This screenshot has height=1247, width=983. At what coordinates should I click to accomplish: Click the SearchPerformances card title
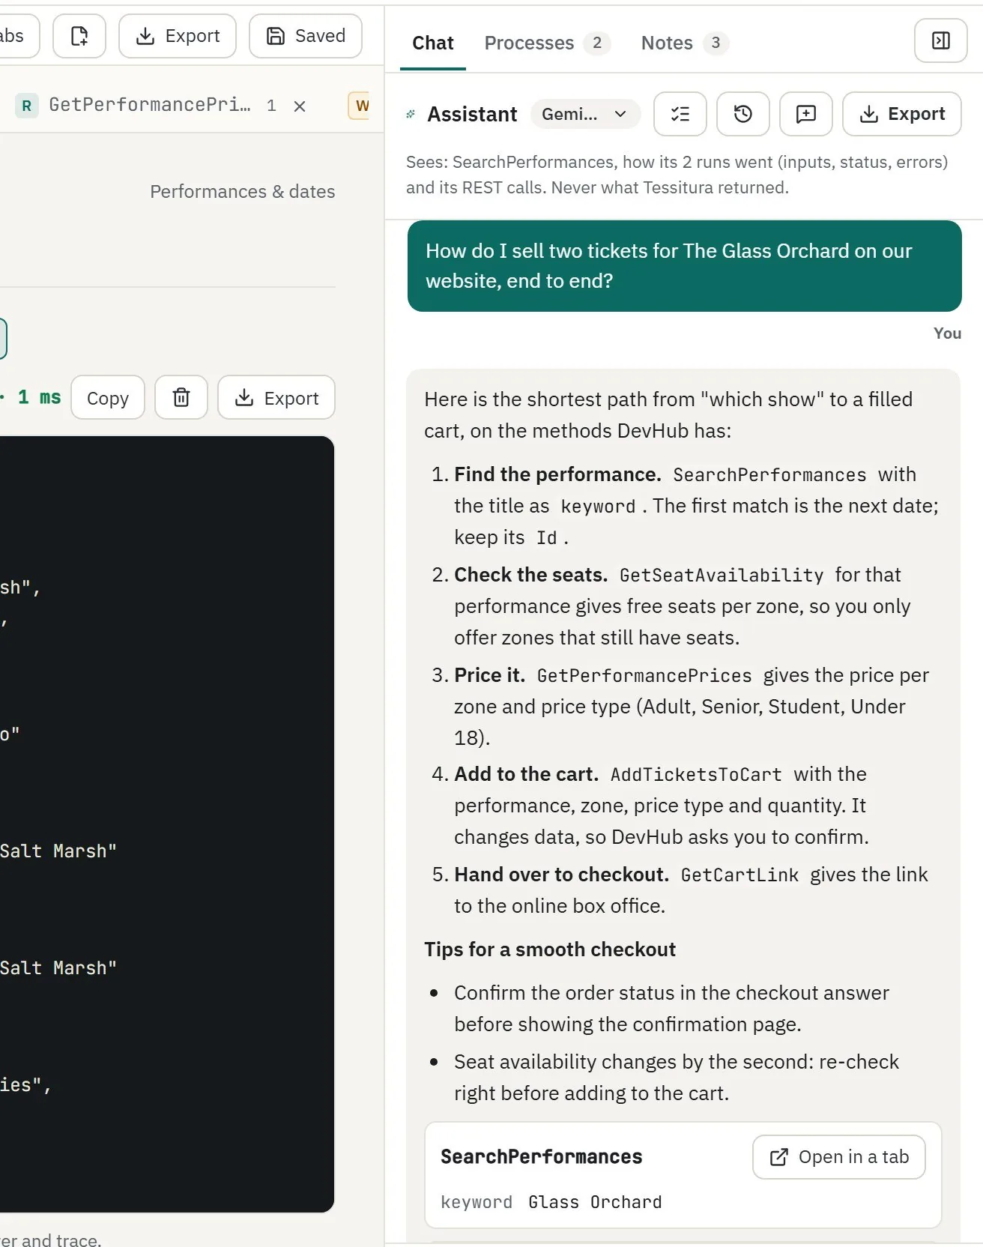pos(541,1156)
